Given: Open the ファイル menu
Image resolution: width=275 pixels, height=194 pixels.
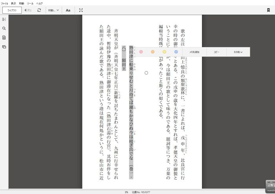Looking at the screenshot, I should (x=4, y=3).
